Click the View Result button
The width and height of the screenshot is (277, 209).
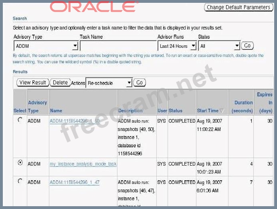[33, 83]
